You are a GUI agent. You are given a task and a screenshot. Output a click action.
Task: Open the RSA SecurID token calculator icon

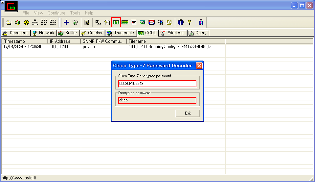coord(151,22)
